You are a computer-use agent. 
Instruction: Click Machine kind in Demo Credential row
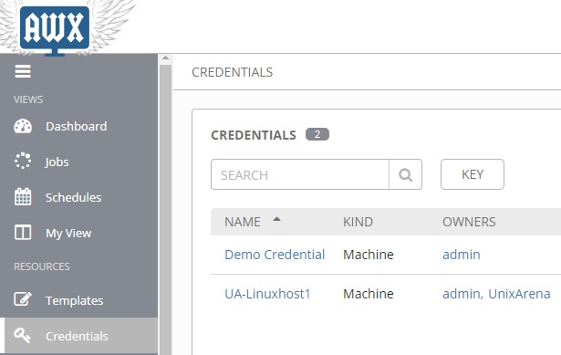[x=369, y=255]
